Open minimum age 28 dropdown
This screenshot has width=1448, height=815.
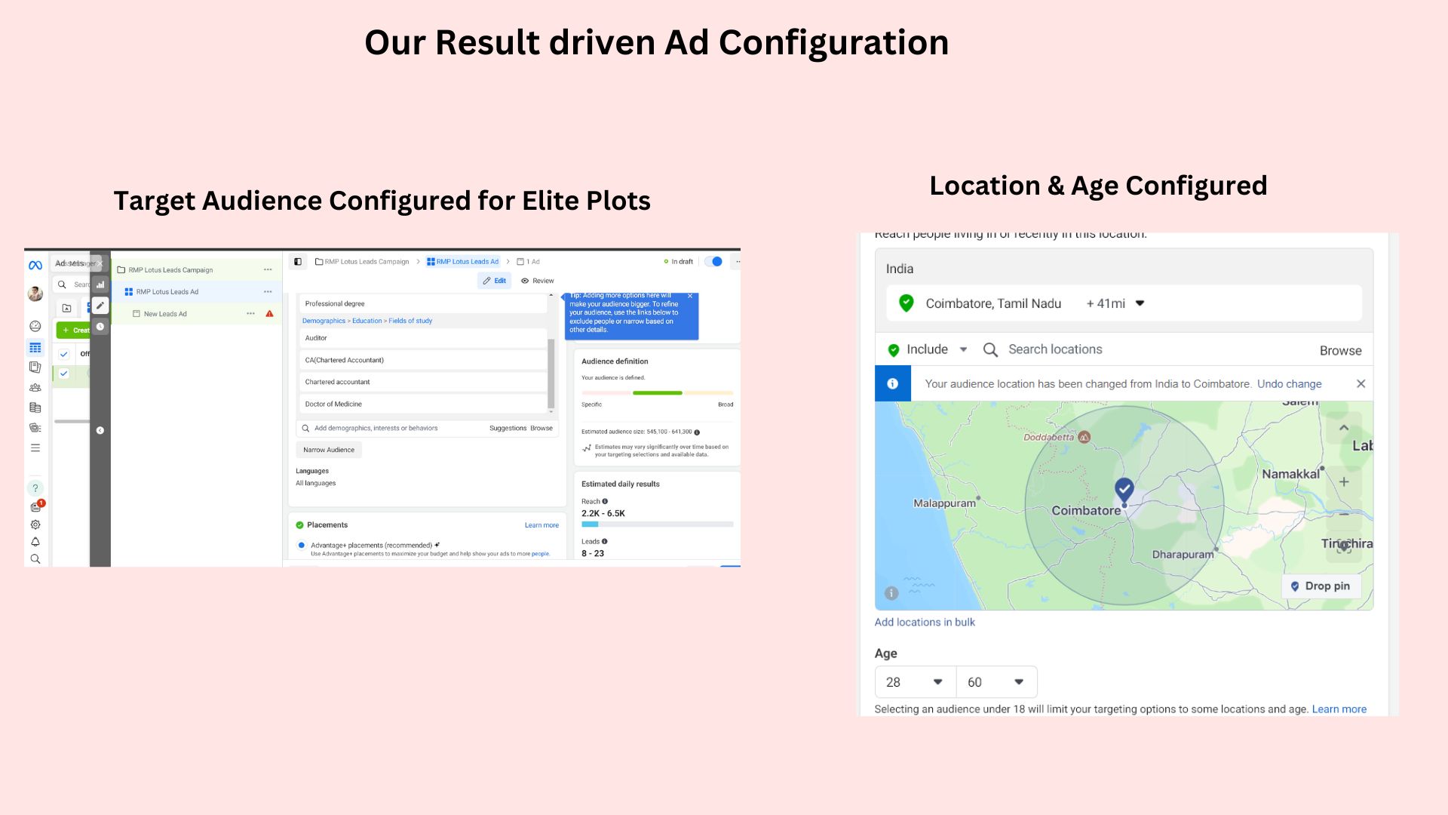916,682
